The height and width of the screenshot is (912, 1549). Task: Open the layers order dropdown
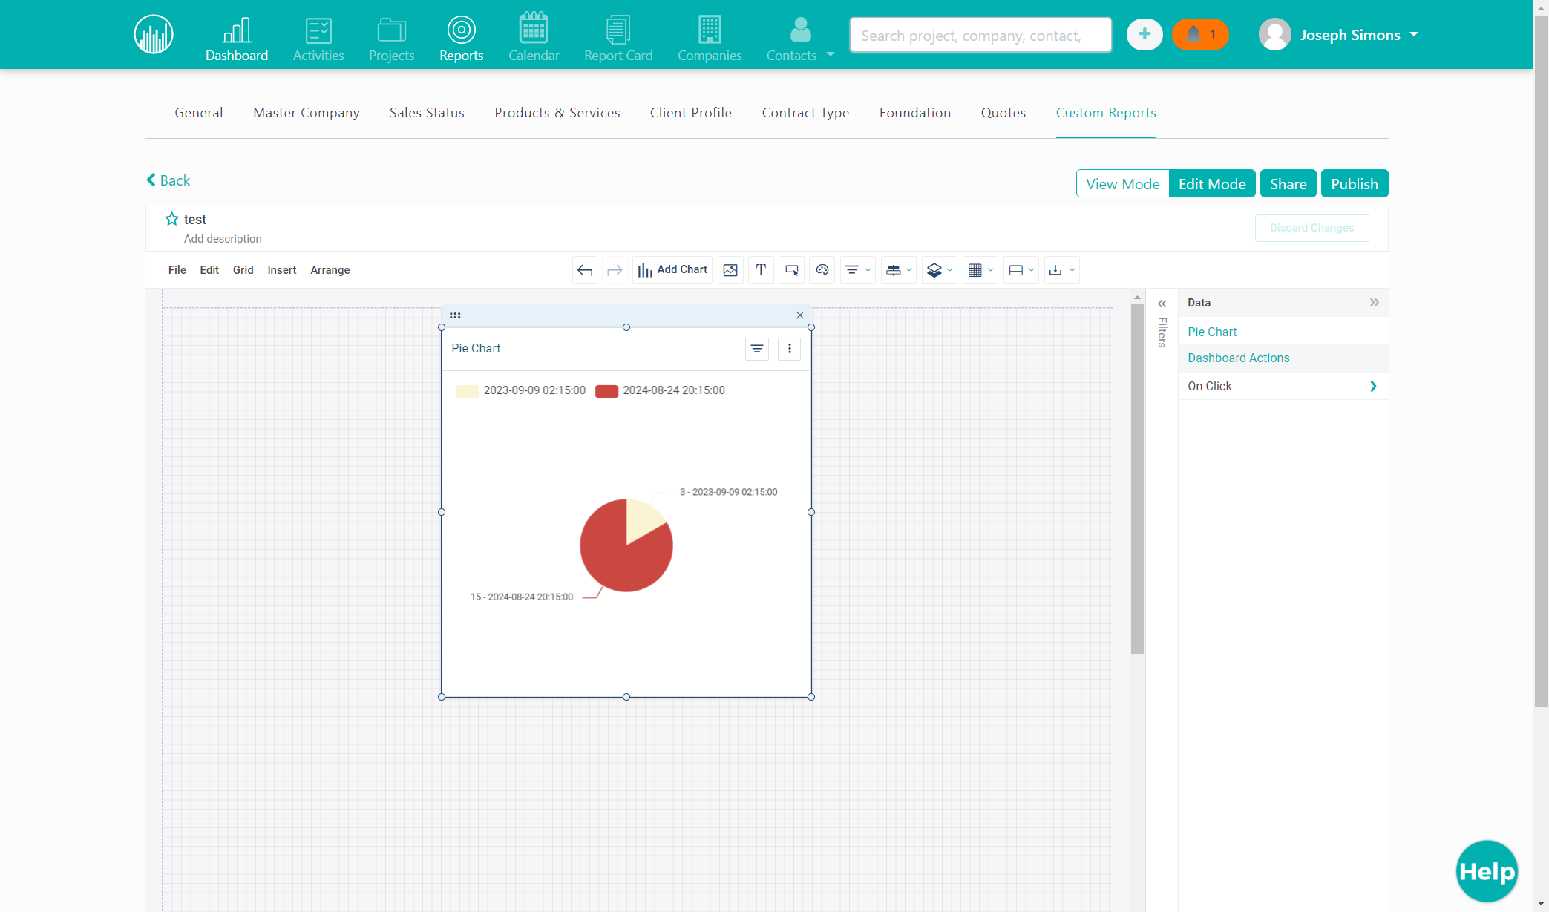tap(940, 270)
